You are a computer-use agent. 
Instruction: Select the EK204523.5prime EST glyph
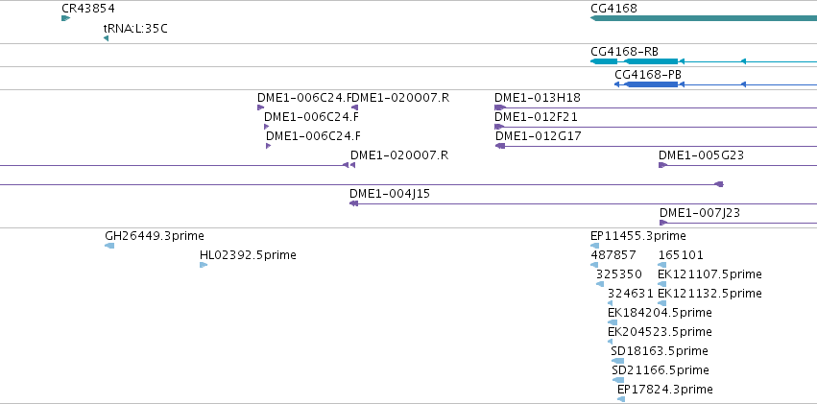point(611,342)
